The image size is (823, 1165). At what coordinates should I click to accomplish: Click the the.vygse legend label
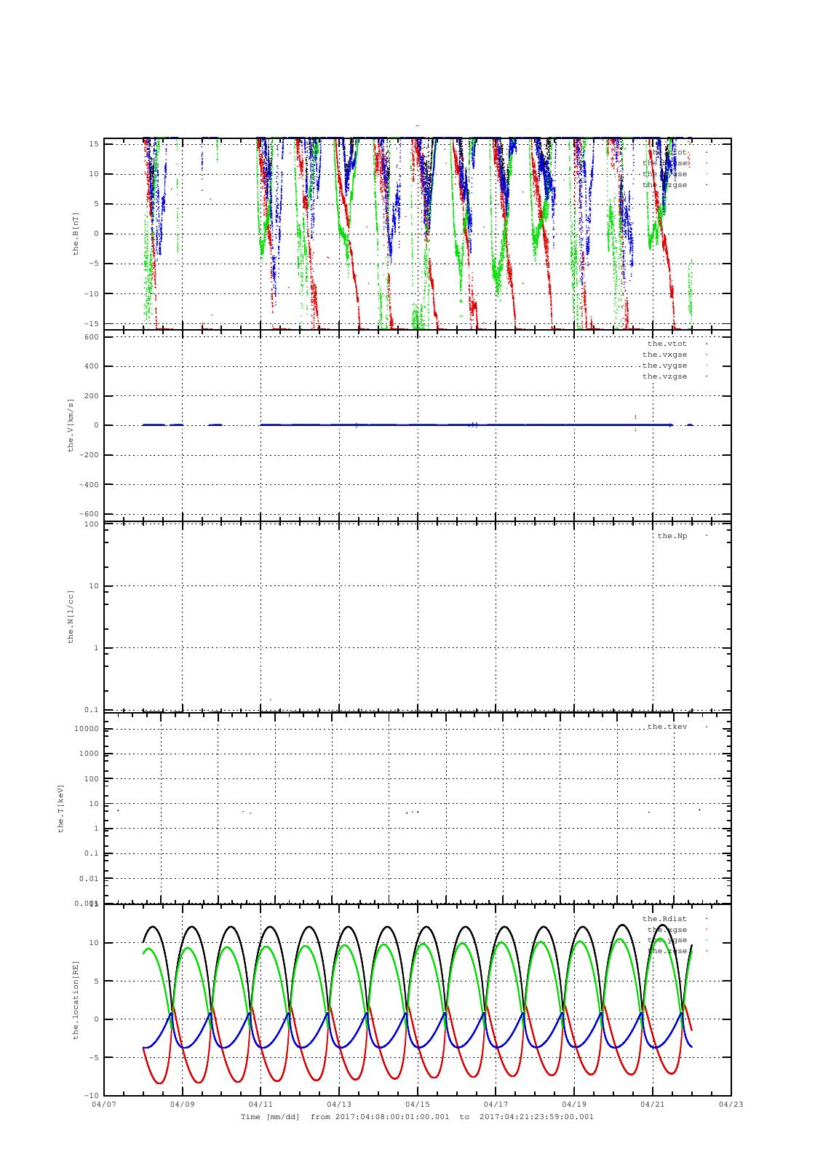[664, 366]
